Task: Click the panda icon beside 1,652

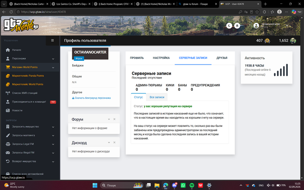Action: pyautogui.click(x=293, y=41)
